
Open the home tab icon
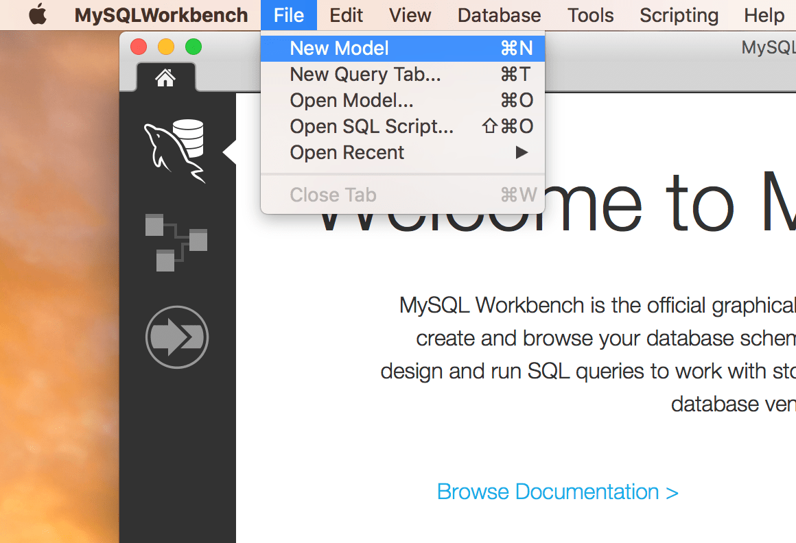click(165, 78)
